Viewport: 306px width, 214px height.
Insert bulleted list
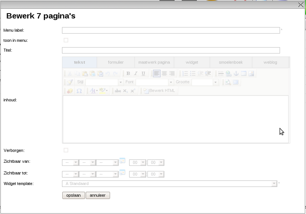click(193, 73)
